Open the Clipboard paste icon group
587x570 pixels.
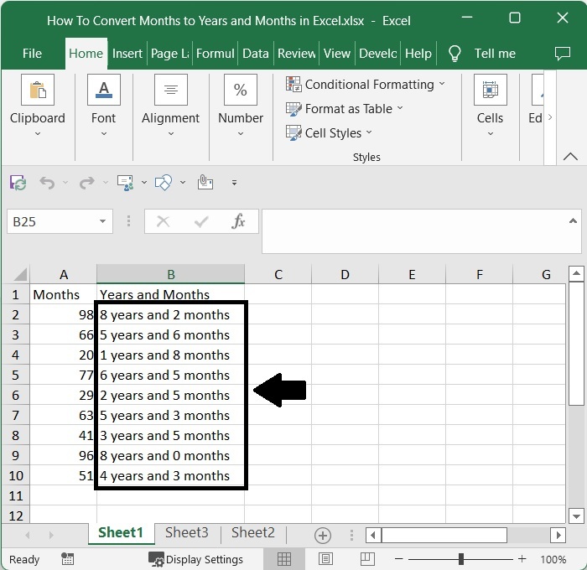tap(38, 90)
